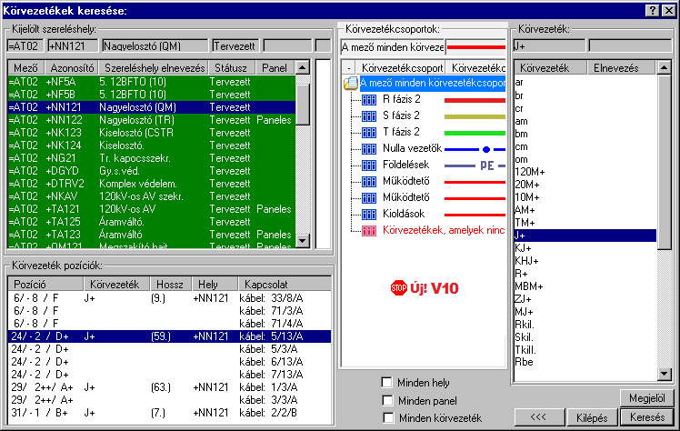Click the PE Földelések line sample
This screenshot has height=431, width=680.
tap(475, 165)
